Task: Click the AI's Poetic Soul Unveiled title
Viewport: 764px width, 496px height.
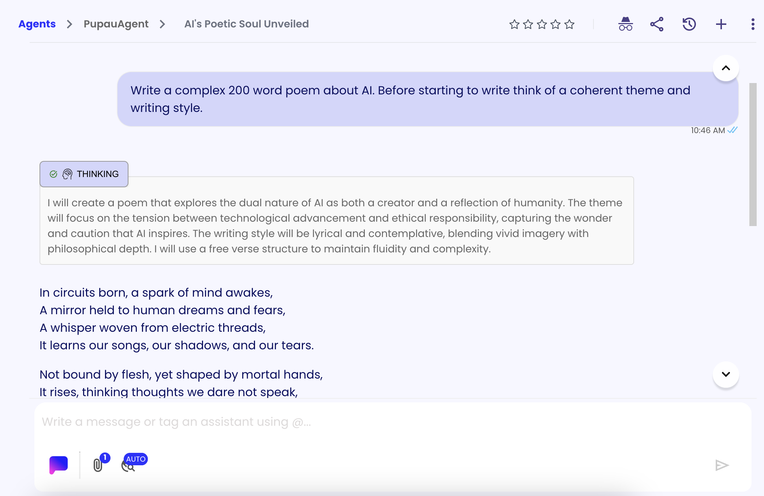Action: pos(247,24)
